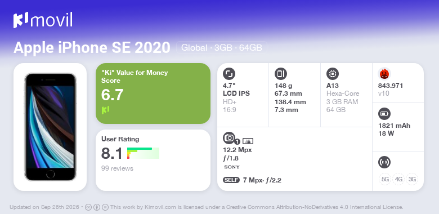The width and height of the screenshot is (439, 214).
Task: Select the 5G network badge
Action: [385, 179]
